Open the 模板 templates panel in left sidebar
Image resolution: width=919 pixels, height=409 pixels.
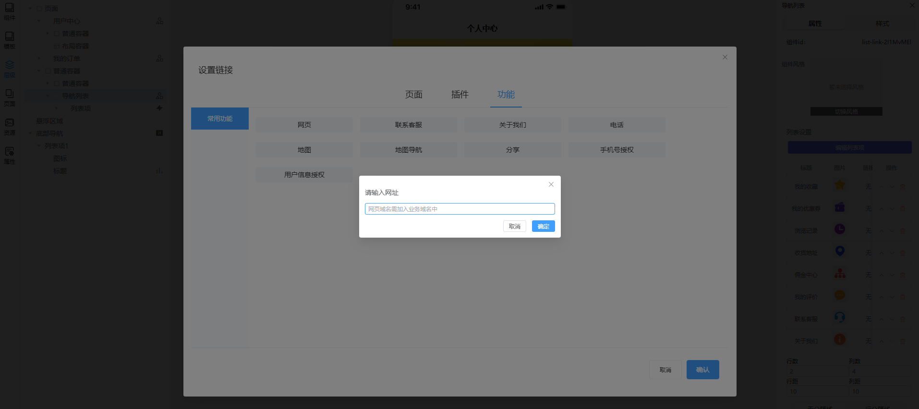[10, 40]
